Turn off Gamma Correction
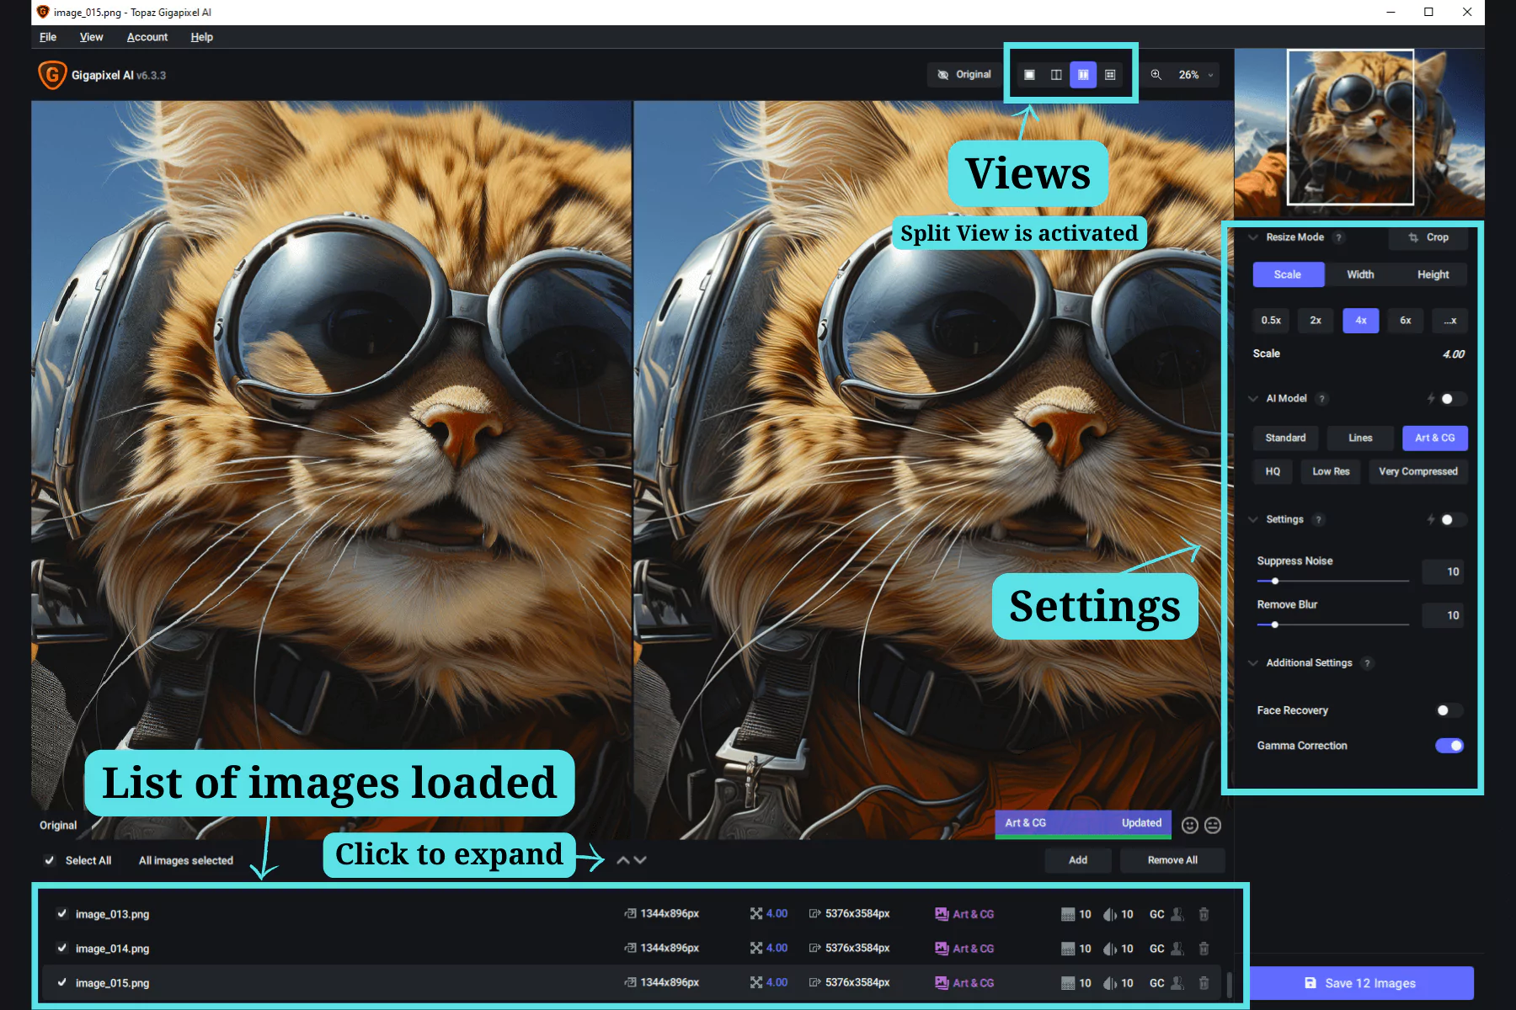Viewport: 1516px width, 1010px height. [1449, 746]
